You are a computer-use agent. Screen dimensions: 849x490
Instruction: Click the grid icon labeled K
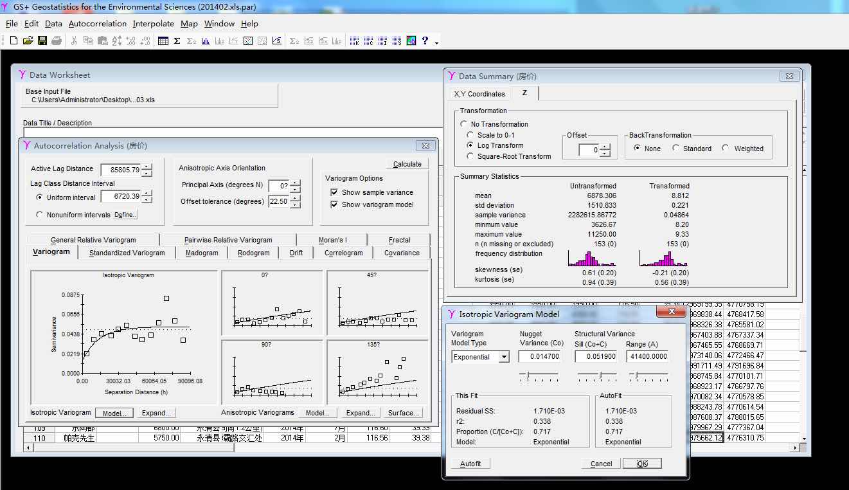tap(355, 41)
